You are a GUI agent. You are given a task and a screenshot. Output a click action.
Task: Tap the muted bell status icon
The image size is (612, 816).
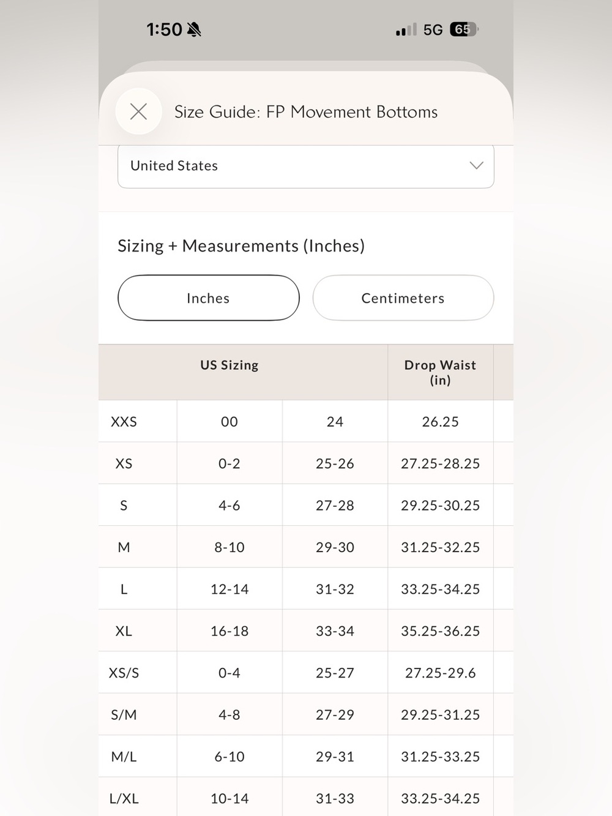pyautogui.click(x=194, y=29)
